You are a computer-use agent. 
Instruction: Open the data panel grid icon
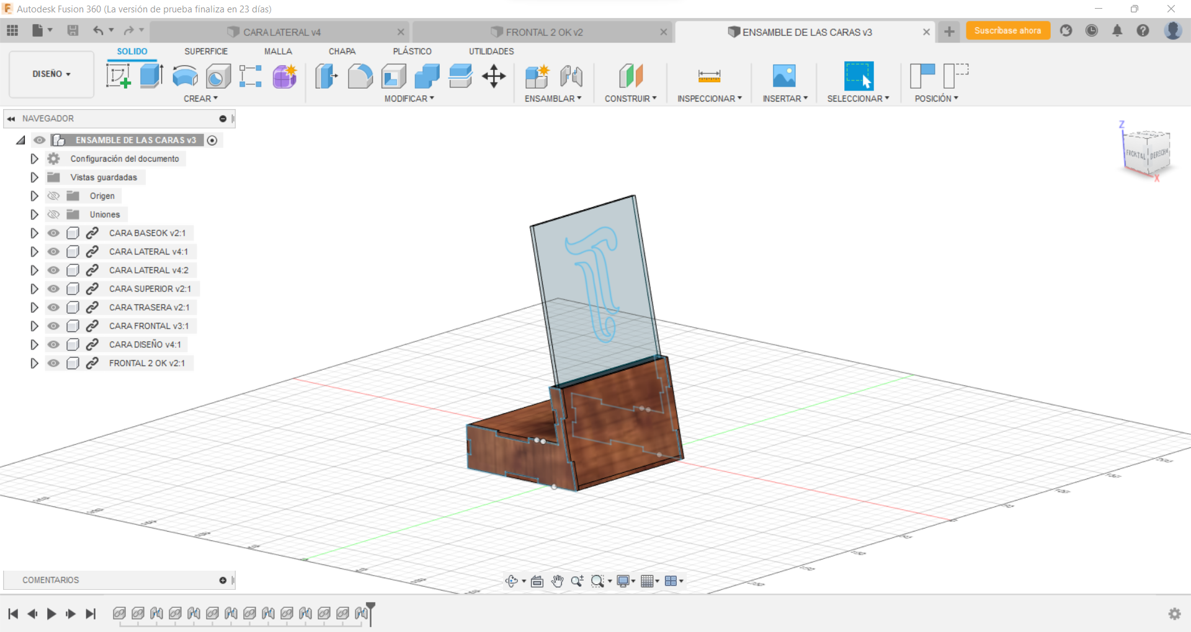pos(12,30)
